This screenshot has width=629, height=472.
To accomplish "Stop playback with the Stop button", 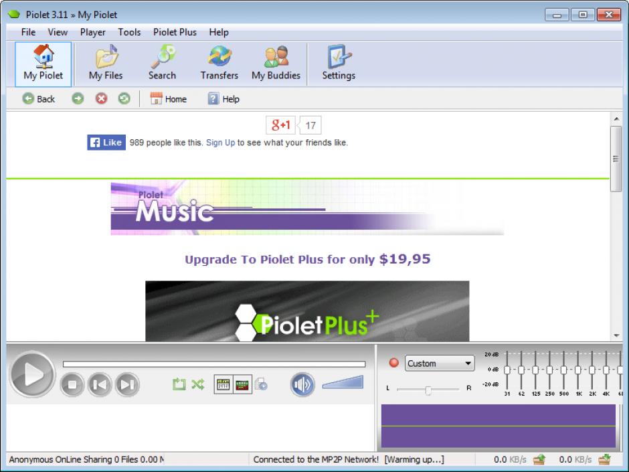I will (72, 384).
